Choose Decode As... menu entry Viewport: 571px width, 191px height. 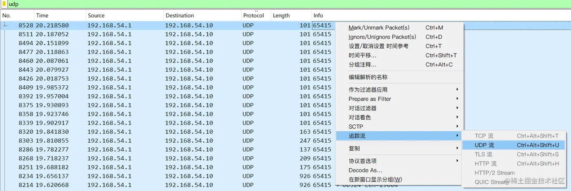pyautogui.click(x=399, y=170)
